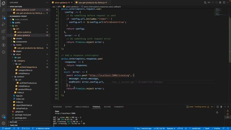Click Spell checker status item
Image resolution: width=231 pixels, height=130 pixels.
point(206,129)
